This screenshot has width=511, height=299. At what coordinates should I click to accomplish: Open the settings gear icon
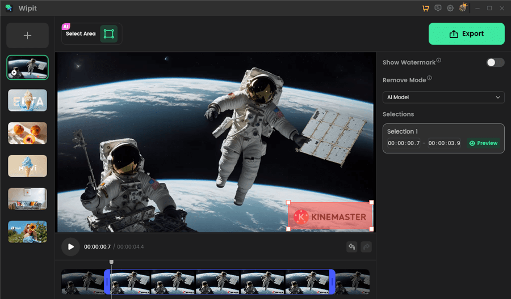pos(450,8)
